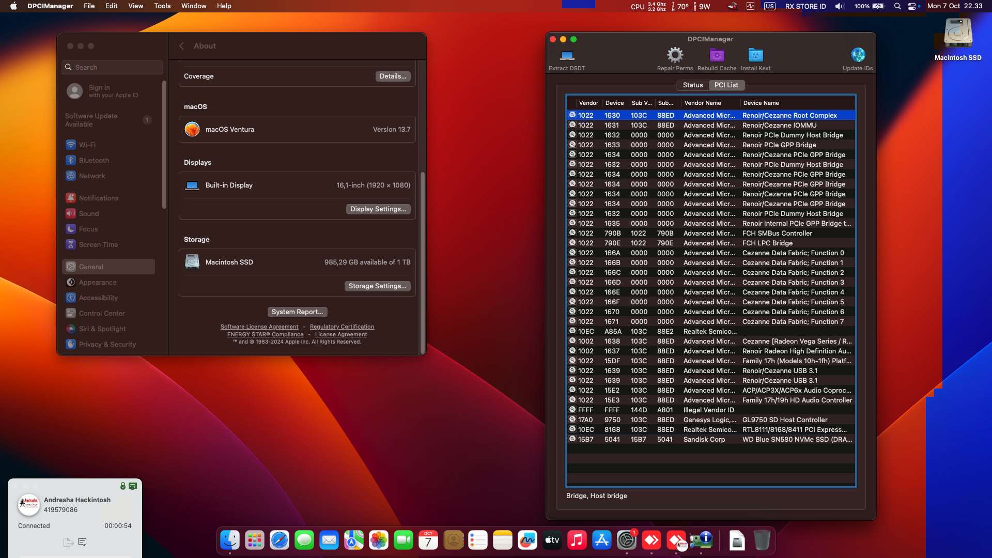Open Finder from the Dock

click(x=230, y=540)
